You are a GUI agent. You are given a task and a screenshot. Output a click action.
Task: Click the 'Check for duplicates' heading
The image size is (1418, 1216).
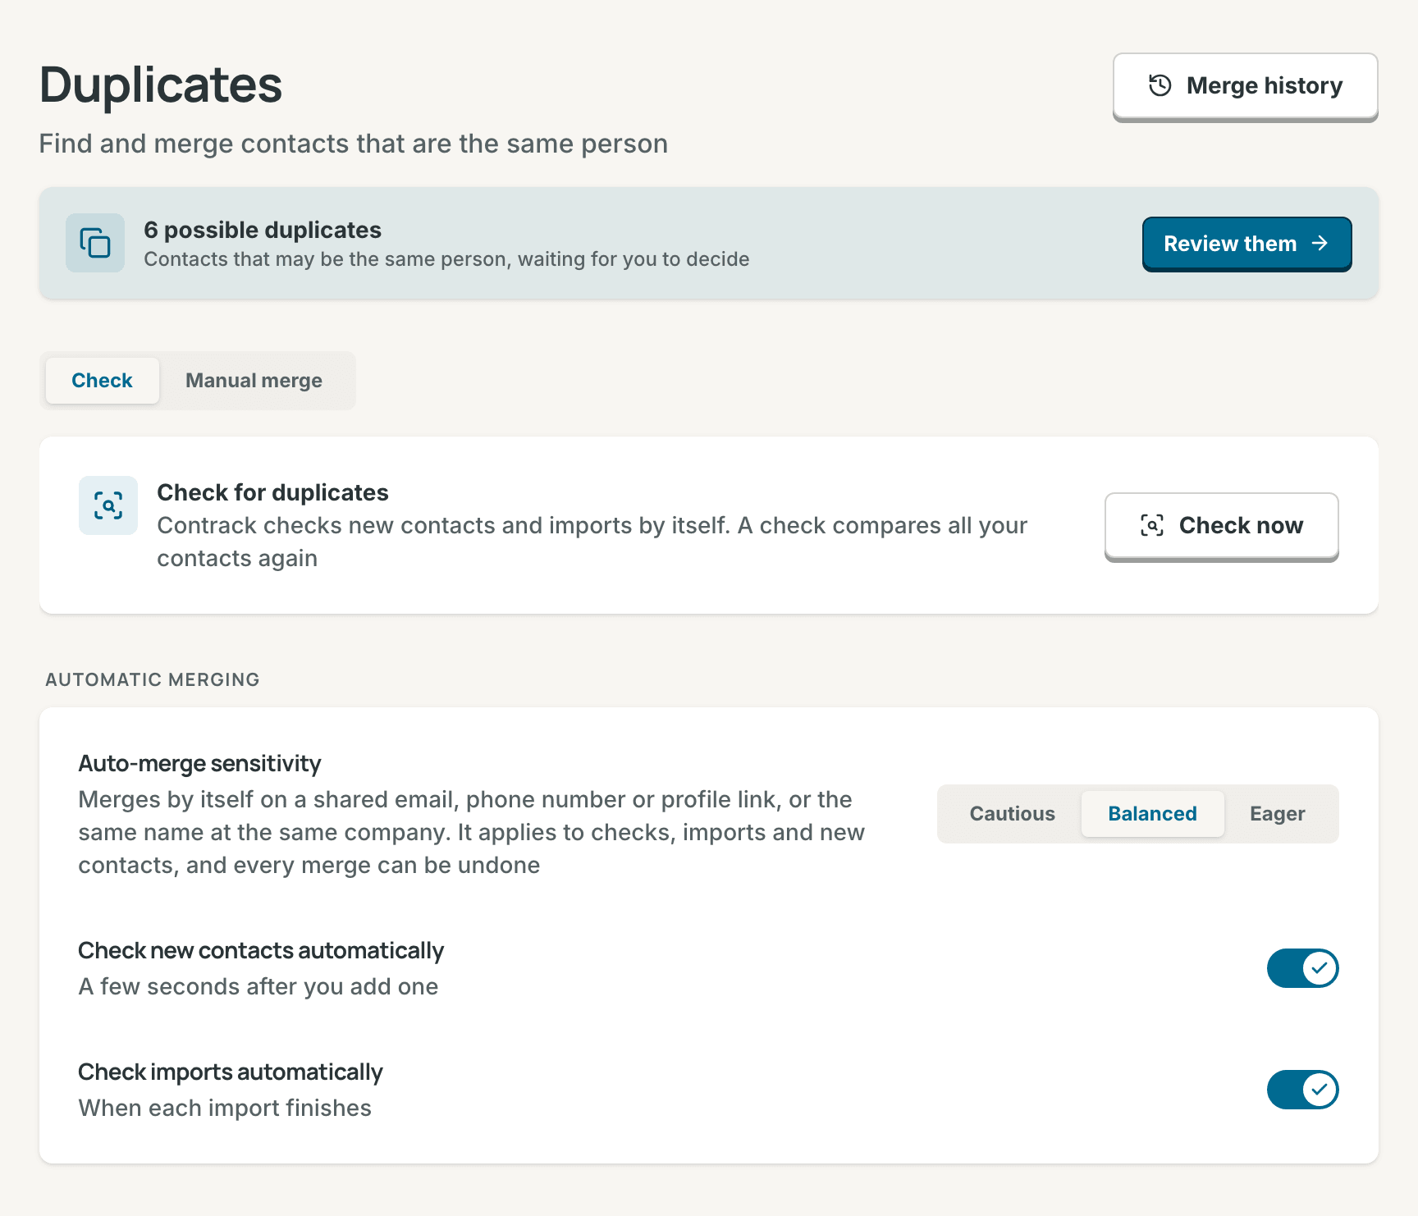[272, 492]
